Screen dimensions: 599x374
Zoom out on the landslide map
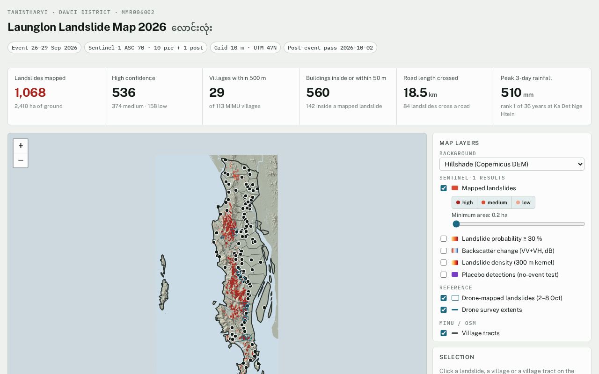[x=21, y=160]
